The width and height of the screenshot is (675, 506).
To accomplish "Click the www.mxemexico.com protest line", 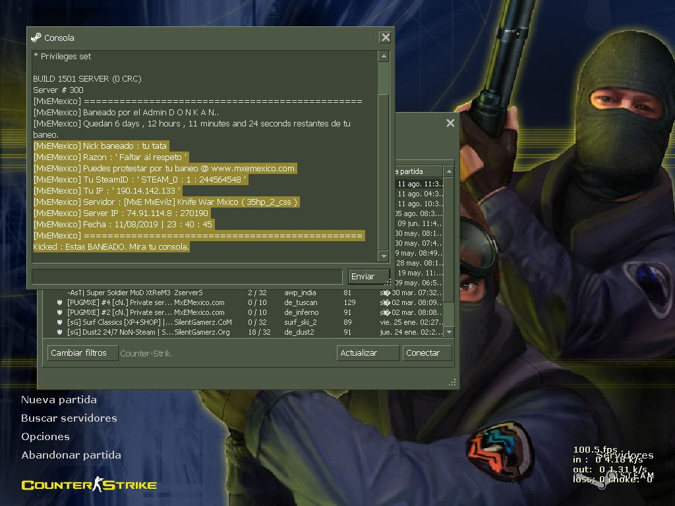I will coord(164,168).
